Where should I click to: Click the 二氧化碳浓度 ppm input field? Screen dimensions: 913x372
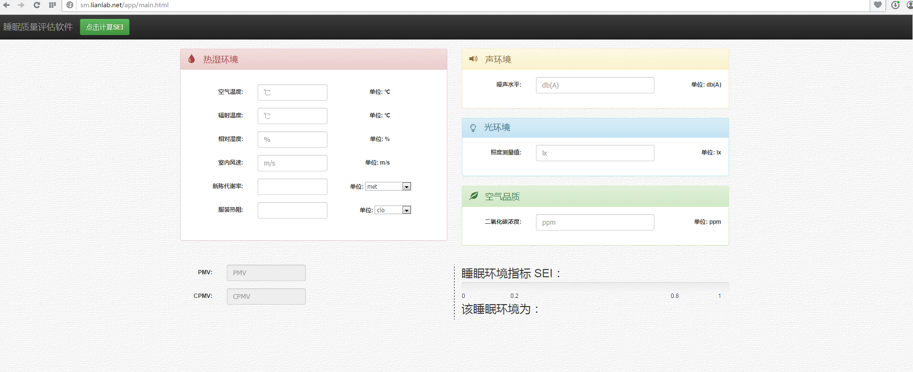click(x=595, y=222)
